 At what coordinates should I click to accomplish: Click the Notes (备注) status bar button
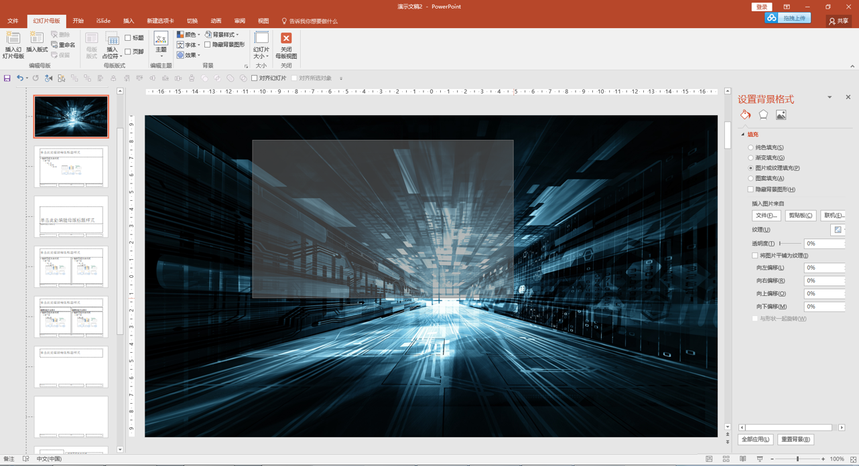coord(9,459)
